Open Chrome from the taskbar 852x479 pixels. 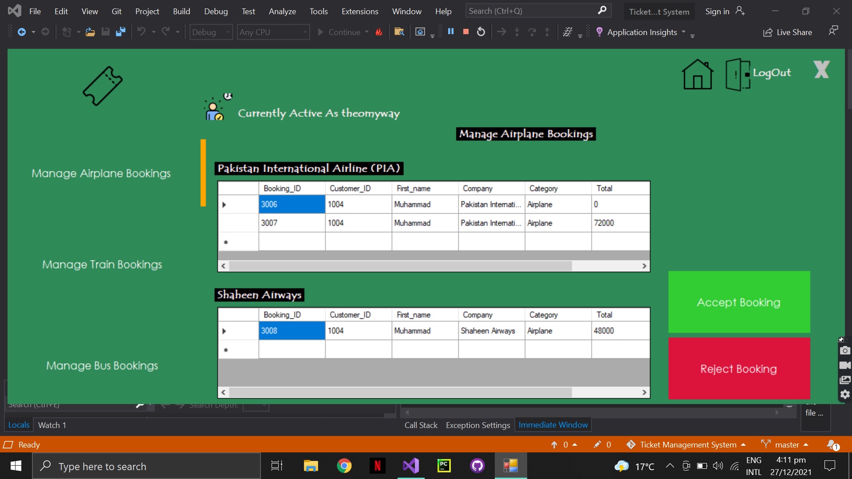(x=345, y=466)
